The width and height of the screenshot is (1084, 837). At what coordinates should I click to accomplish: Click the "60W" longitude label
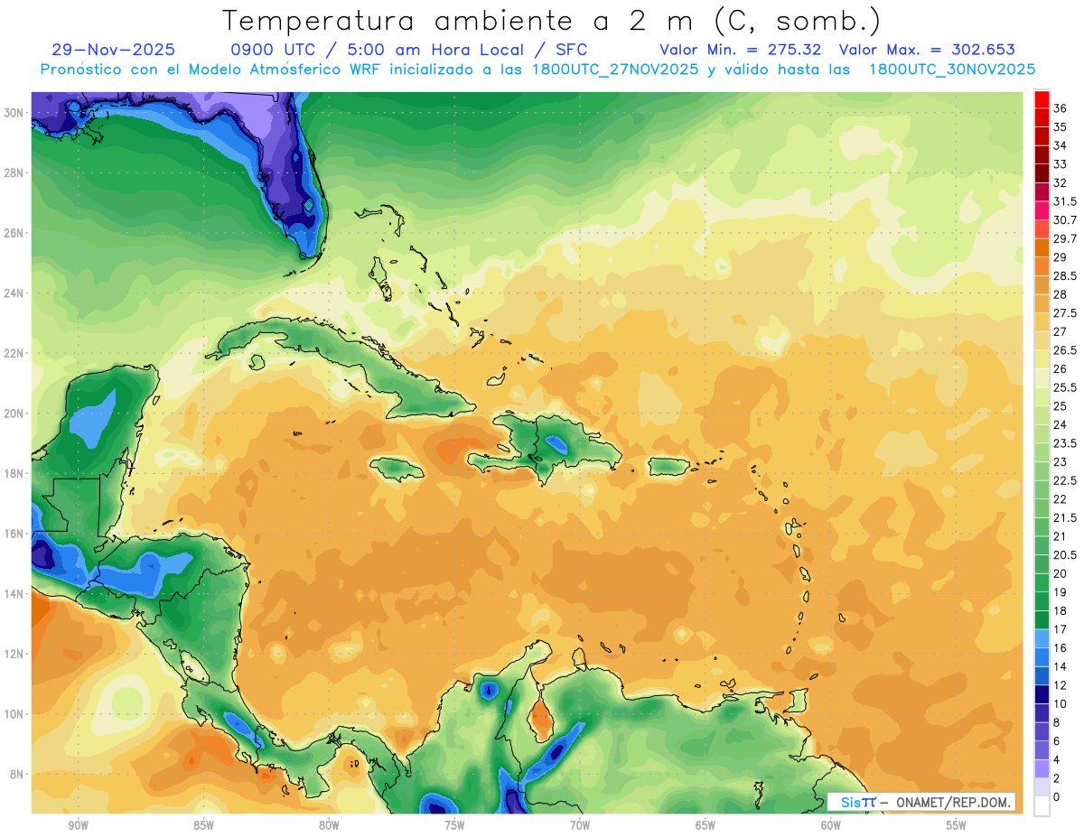[831, 825]
